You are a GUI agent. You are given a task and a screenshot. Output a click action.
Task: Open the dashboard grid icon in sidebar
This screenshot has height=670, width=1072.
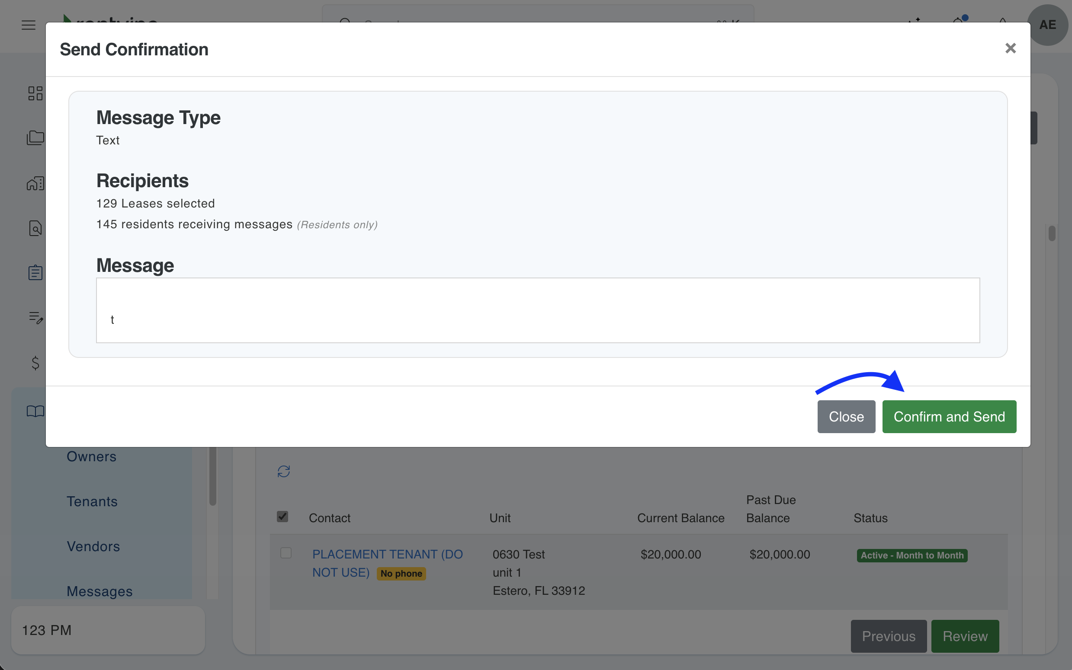[35, 93]
